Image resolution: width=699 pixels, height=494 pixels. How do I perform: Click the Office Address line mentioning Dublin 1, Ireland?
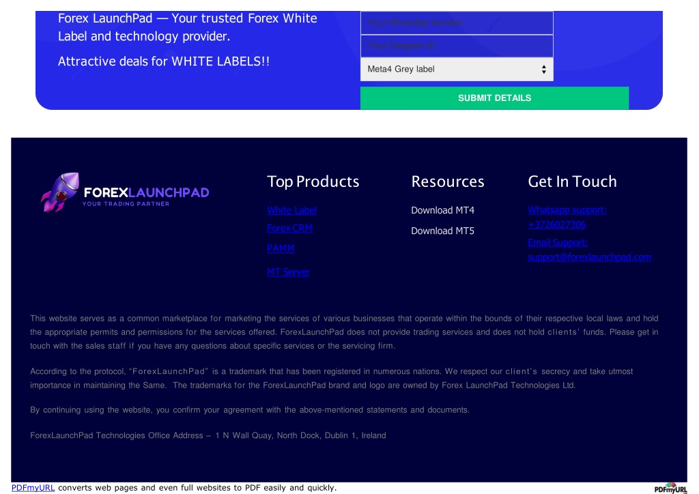208,435
